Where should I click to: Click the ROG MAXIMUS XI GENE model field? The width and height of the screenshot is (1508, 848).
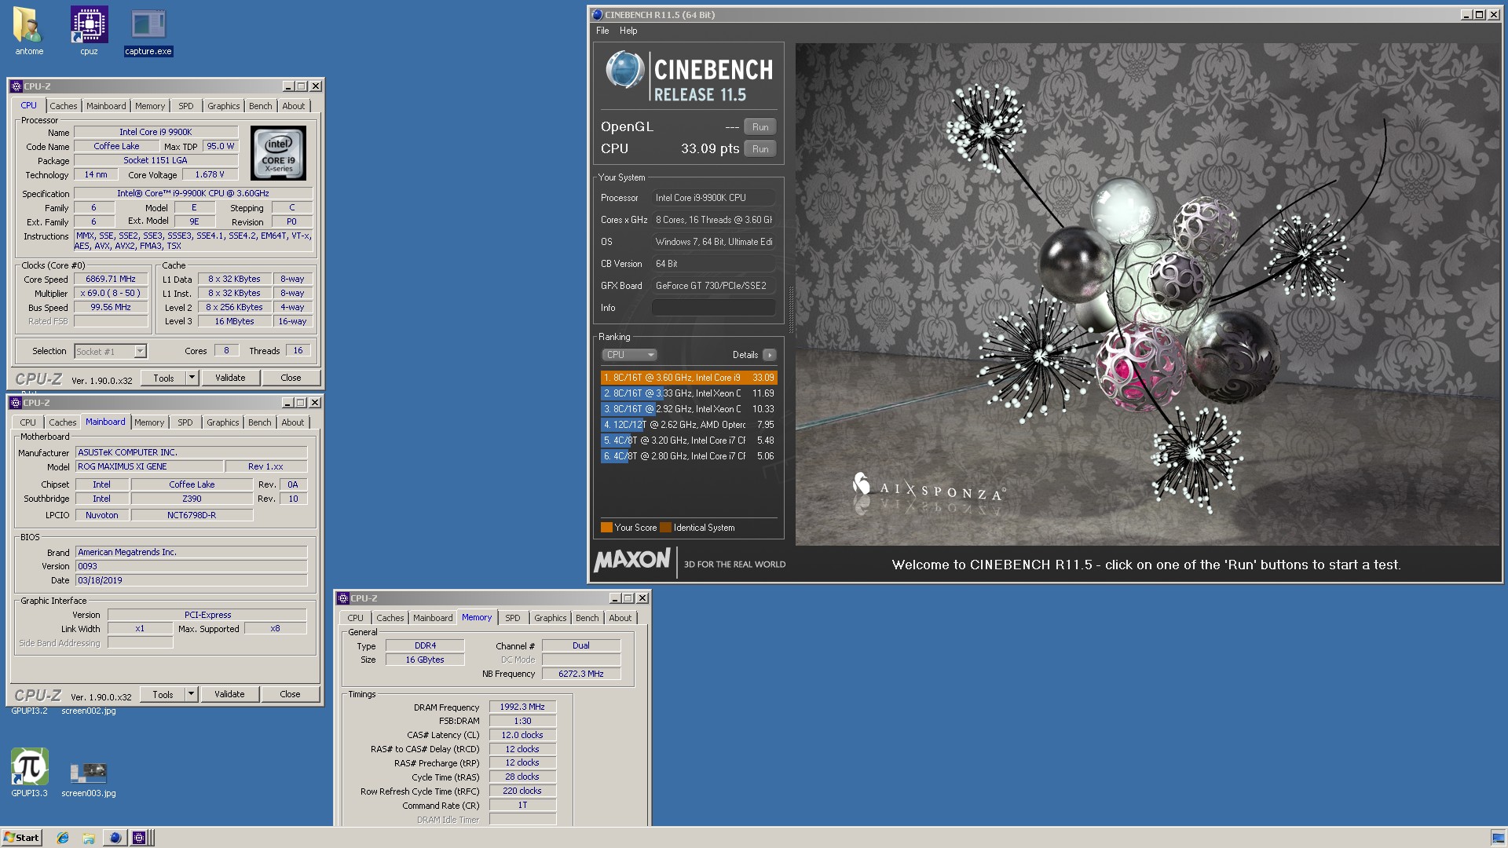149,466
